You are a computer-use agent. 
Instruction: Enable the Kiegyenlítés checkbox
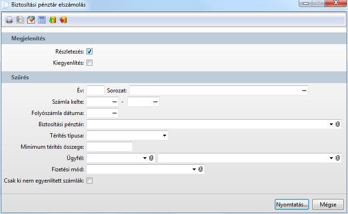click(x=89, y=63)
